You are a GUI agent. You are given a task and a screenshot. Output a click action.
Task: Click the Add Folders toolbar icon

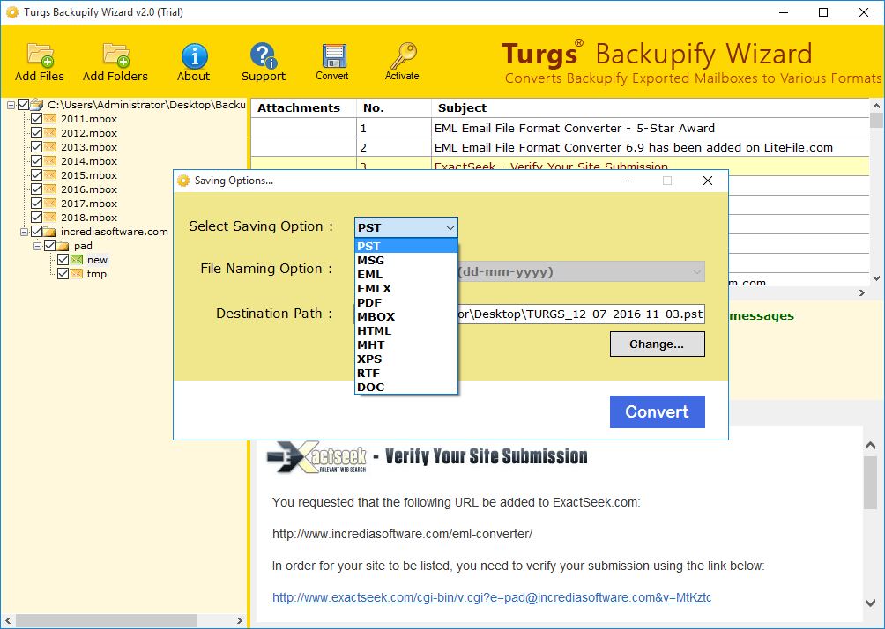click(115, 55)
